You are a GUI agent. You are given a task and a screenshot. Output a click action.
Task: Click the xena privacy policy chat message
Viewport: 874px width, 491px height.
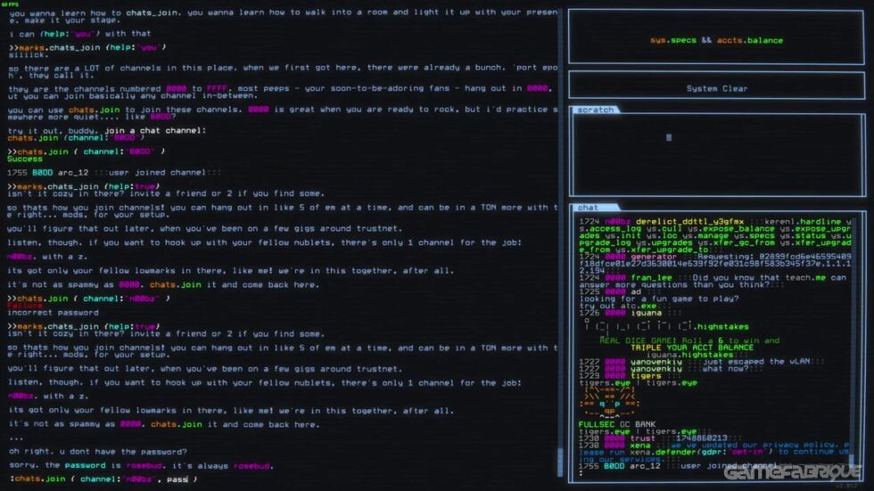click(713, 452)
